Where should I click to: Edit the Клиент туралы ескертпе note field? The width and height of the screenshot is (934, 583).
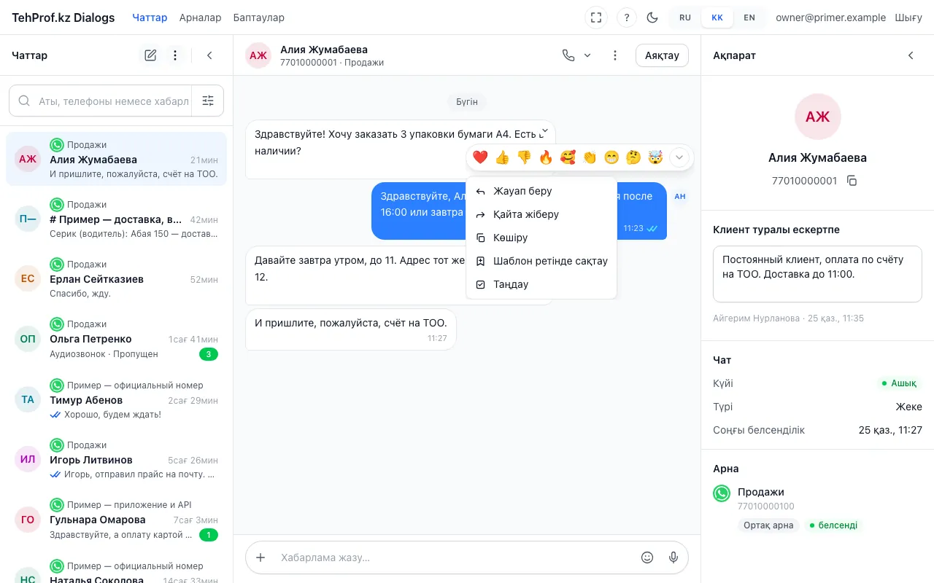[817, 273]
